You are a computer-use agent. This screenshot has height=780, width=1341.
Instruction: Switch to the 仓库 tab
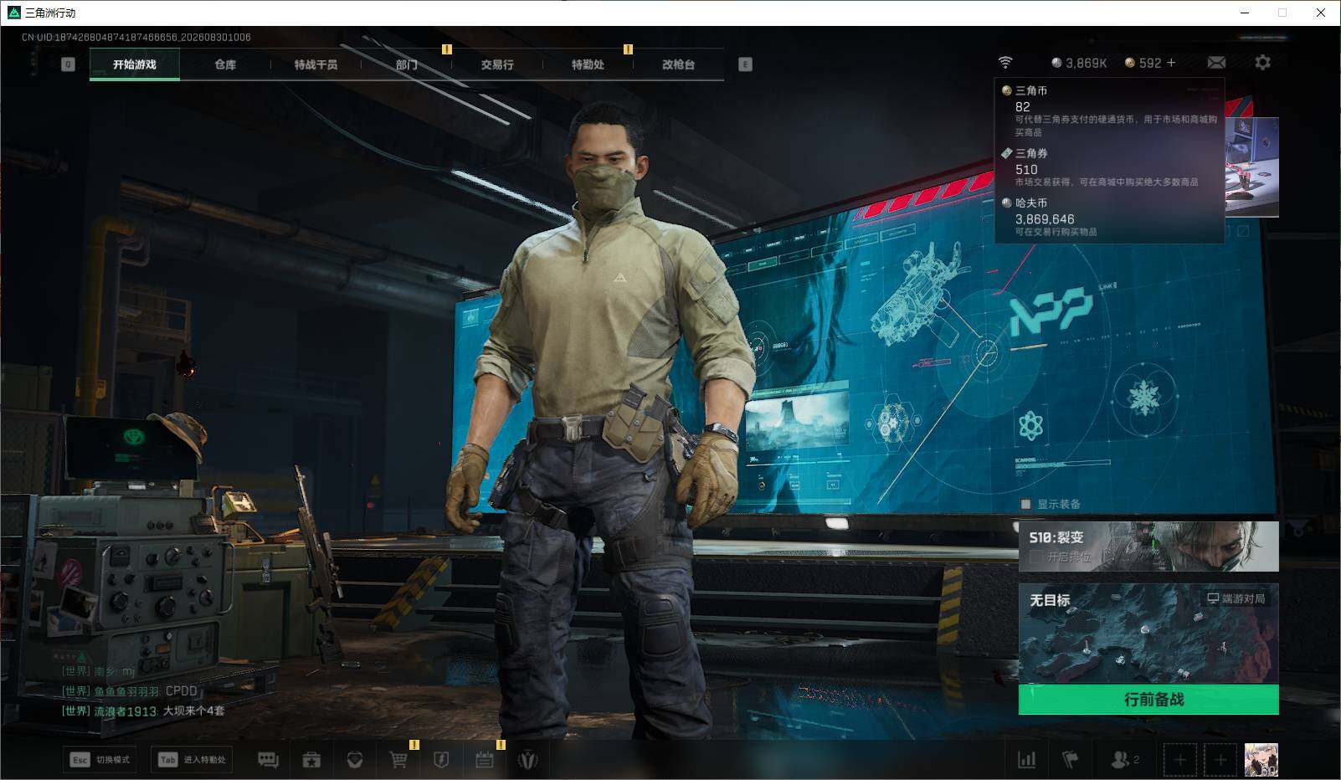point(225,64)
